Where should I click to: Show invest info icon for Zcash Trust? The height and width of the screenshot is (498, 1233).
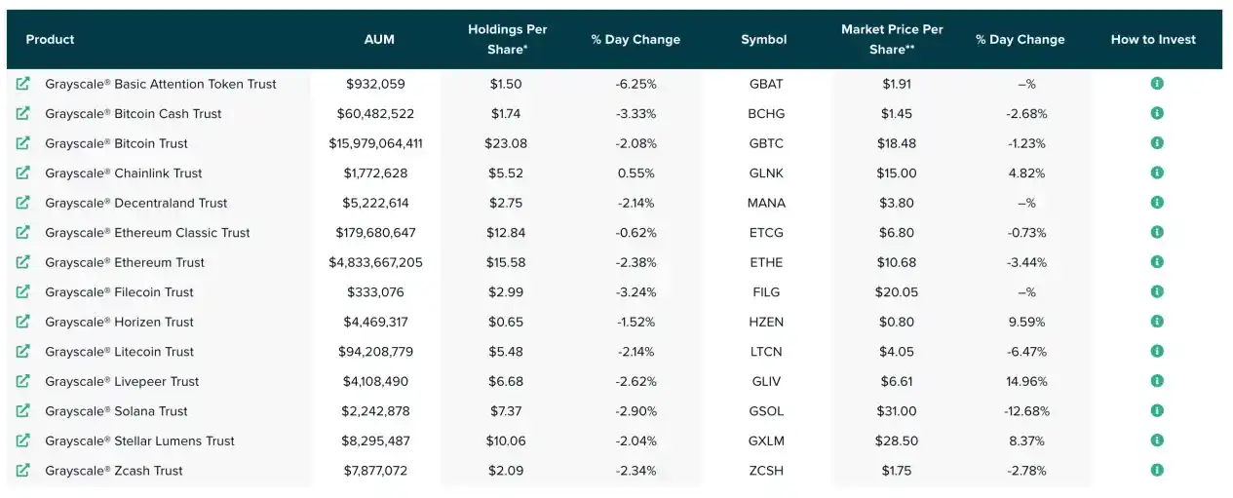tap(1157, 470)
